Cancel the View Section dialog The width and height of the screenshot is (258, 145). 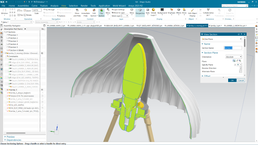(x=241, y=80)
